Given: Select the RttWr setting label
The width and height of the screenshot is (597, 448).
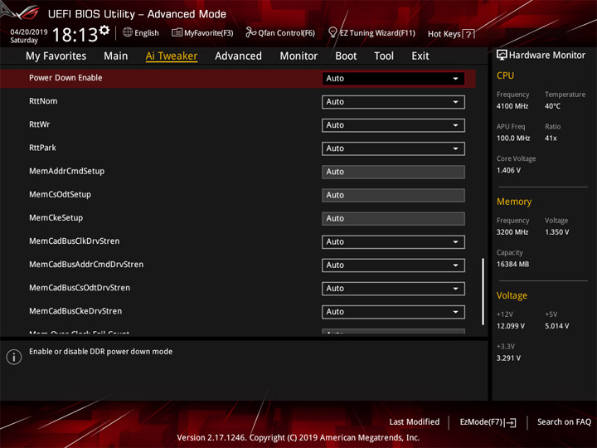Looking at the screenshot, I should tap(39, 124).
